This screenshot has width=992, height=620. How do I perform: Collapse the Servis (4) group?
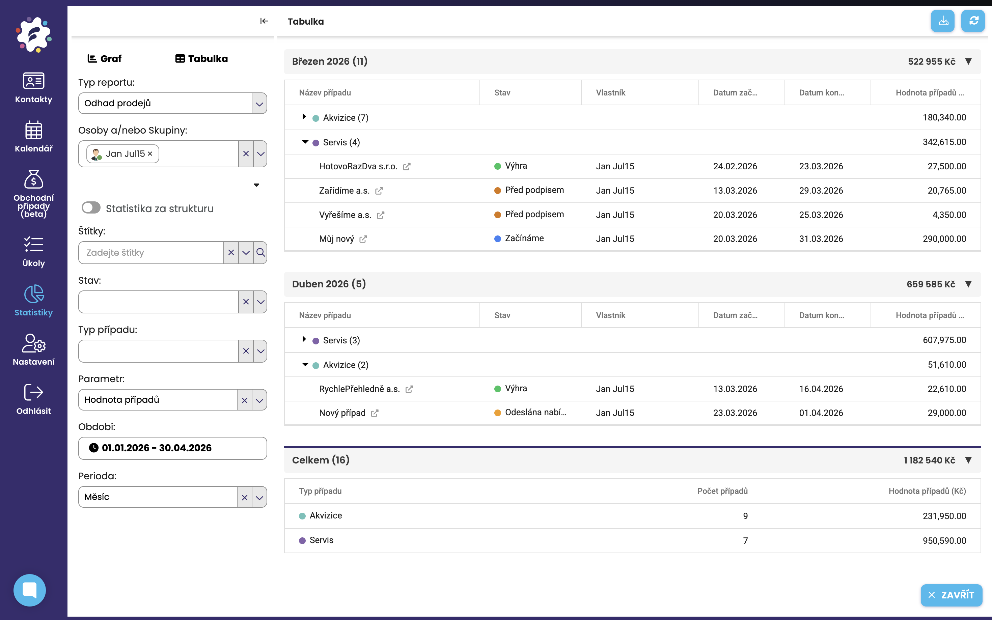point(305,142)
